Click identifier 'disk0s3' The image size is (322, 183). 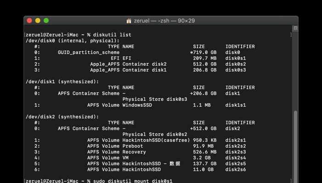236,70
